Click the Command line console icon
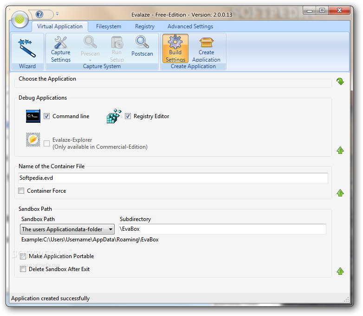 33,116
